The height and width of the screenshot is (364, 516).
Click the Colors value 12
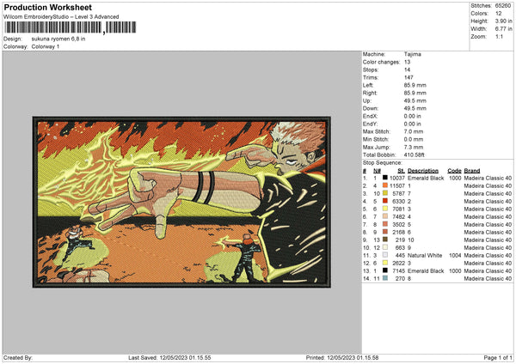[498, 14]
